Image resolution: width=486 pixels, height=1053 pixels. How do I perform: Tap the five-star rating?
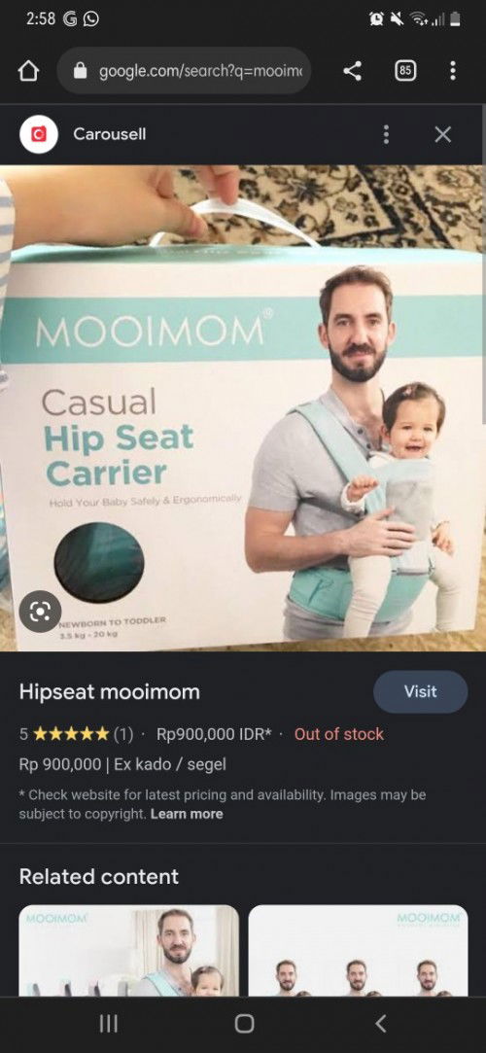click(x=71, y=734)
